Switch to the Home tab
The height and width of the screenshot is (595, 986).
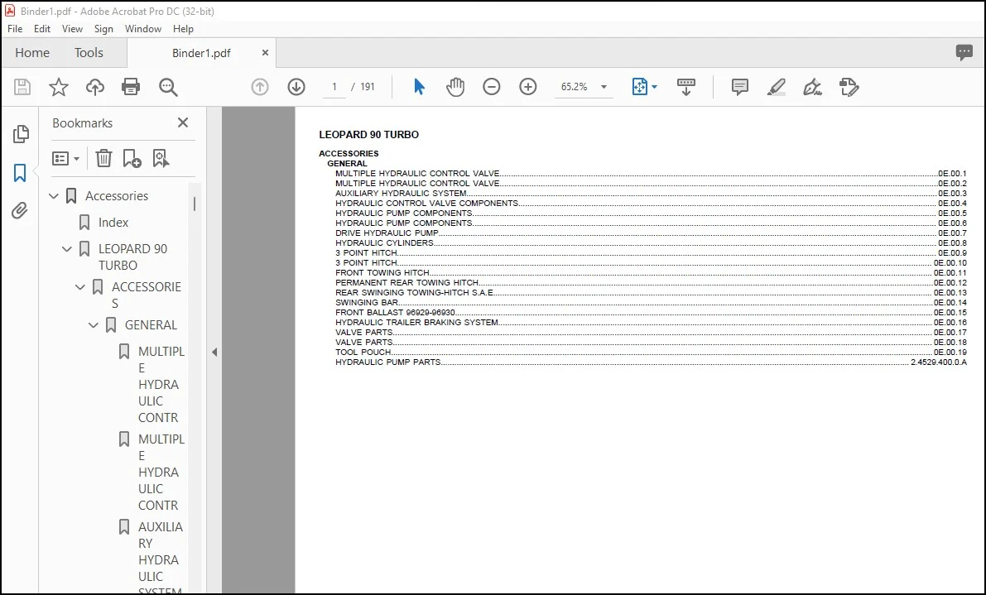pyautogui.click(x=32, y=53)
